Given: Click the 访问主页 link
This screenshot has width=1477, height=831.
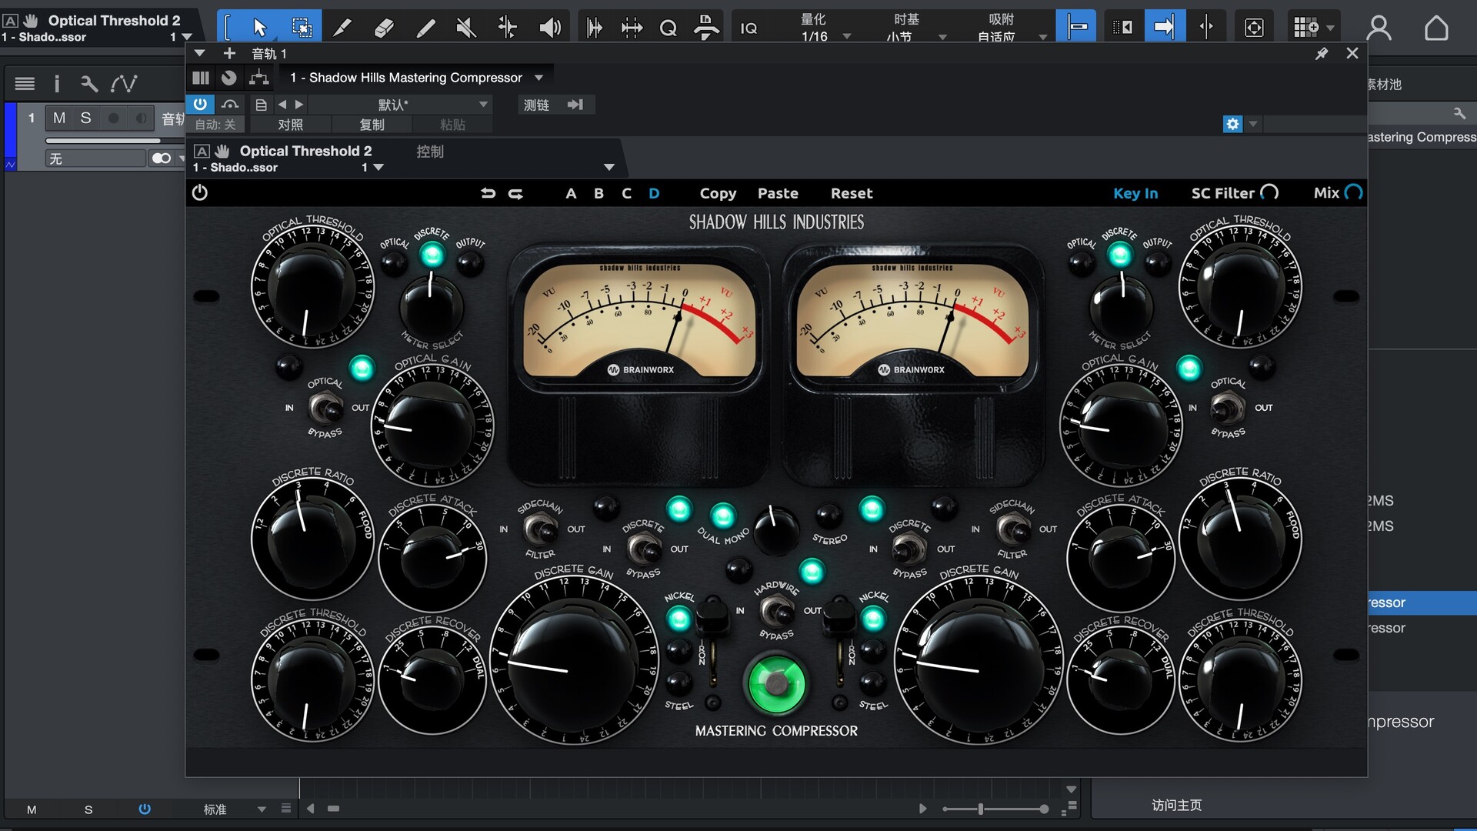Looking at the screenshot, I should click(x=1176, y=805).
